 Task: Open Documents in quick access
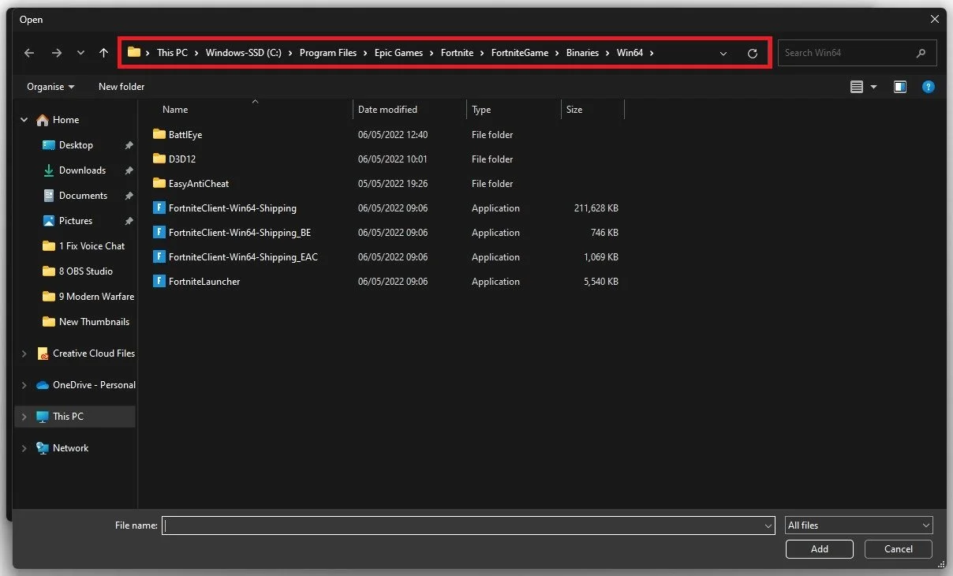pos(83,196)
